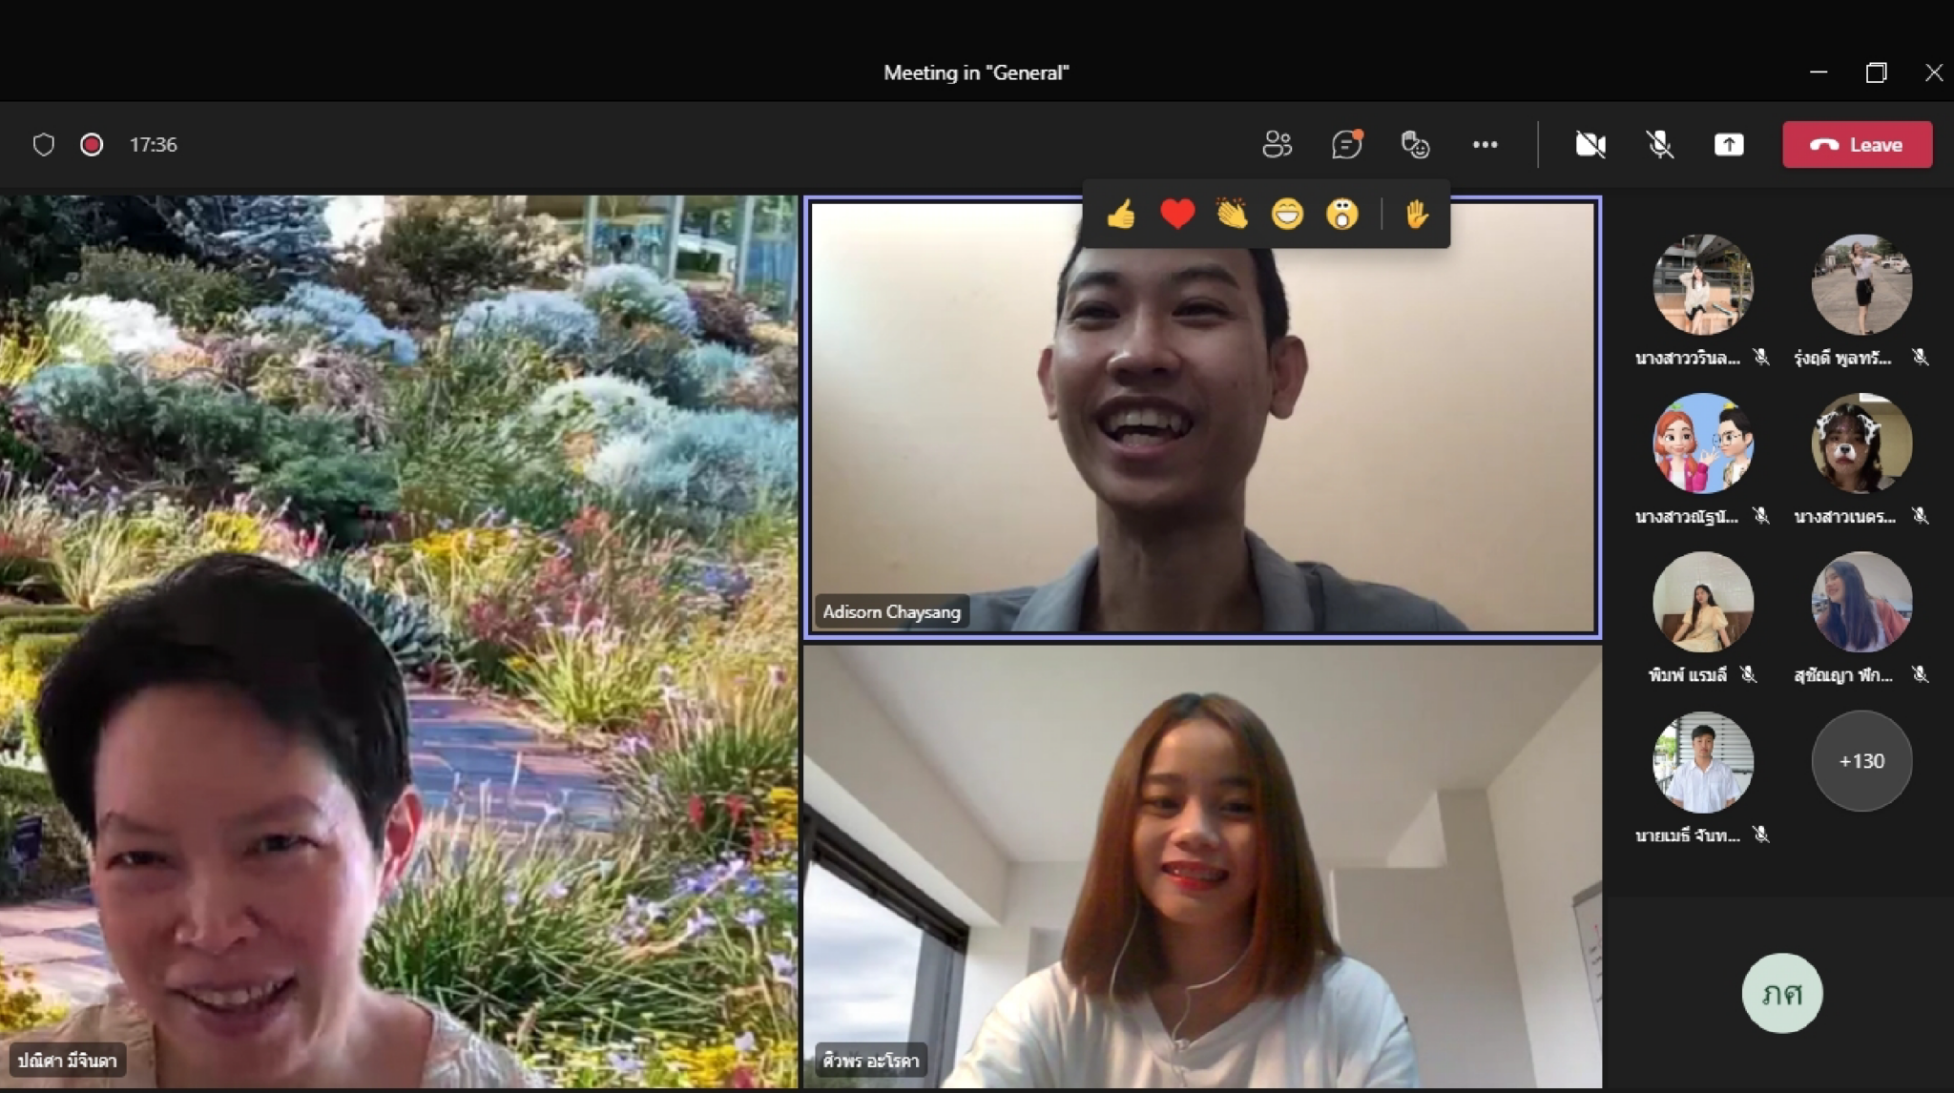Restore down the meeting window

pos(1877,72)
